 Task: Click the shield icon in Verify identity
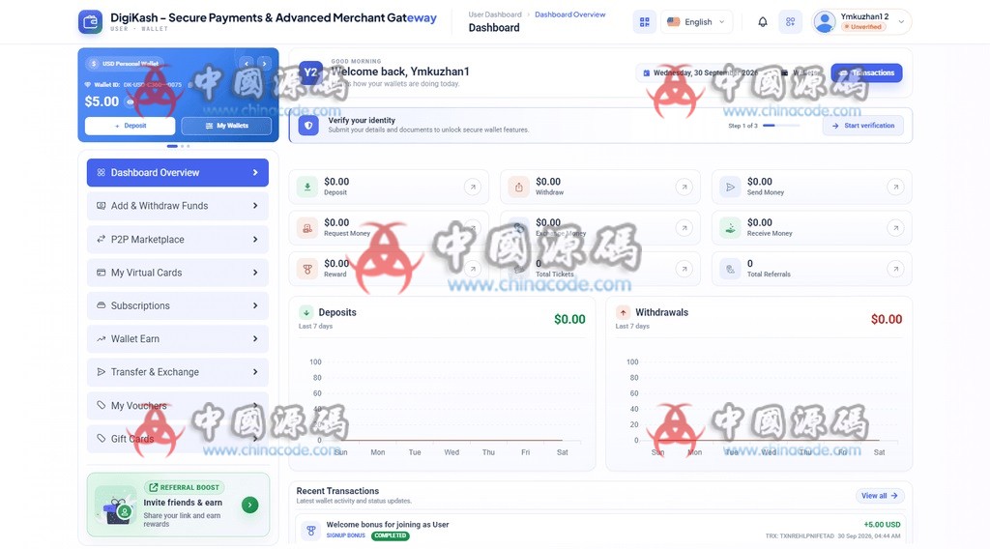308,125
